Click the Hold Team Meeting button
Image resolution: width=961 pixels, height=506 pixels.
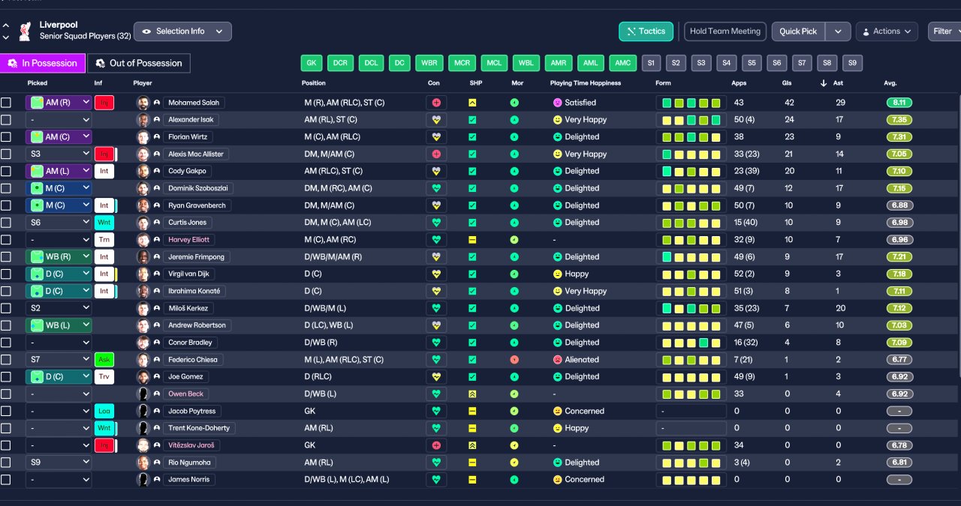[x=725, y=31]
